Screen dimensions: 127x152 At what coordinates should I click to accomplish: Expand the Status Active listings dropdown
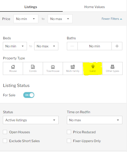point(31,120)
